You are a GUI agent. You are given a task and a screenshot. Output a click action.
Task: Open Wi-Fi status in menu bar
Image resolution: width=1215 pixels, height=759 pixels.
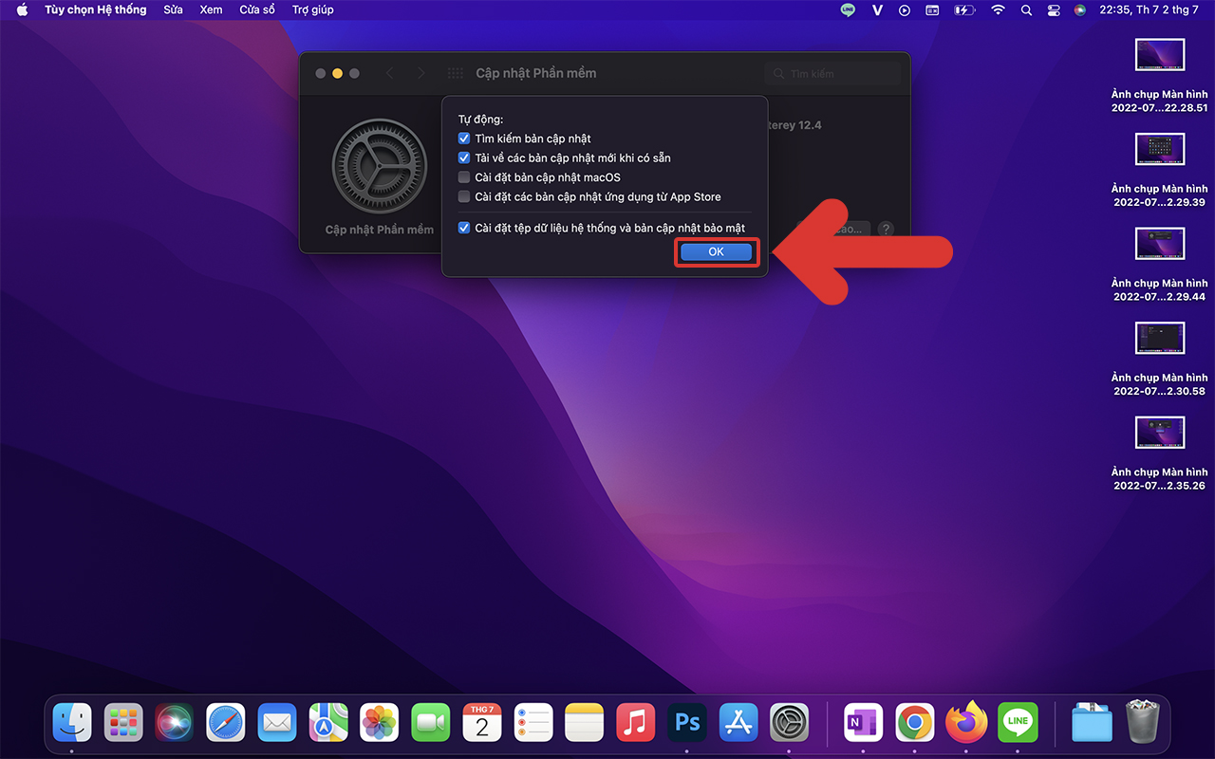998,9
